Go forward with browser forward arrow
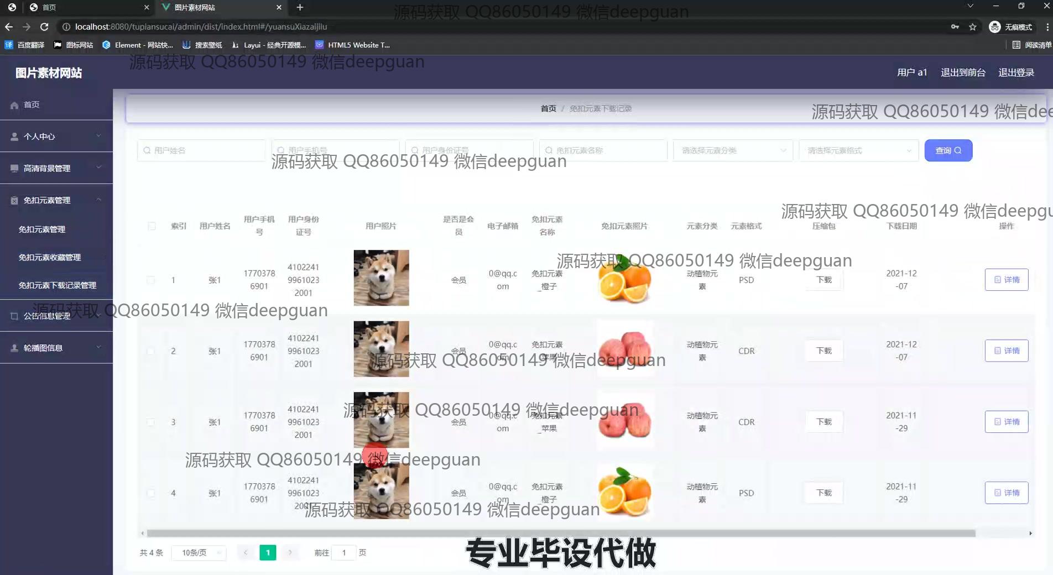The height and width of the screenshot is (575, 1053). point(27,27)
